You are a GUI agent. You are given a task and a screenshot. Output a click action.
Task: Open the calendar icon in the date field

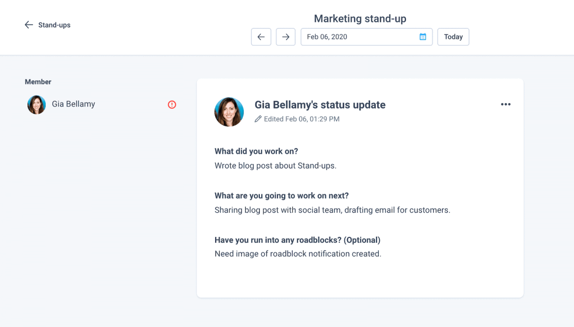coord(423,36)
